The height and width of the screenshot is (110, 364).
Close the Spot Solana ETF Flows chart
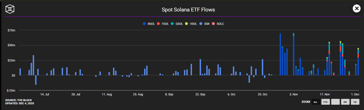357,9
